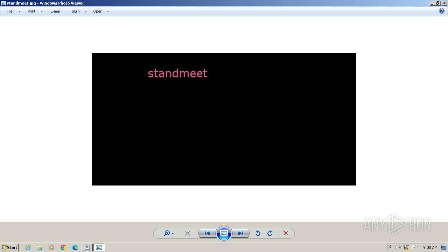Click the Show desktop tray icon

pos(444,247)
